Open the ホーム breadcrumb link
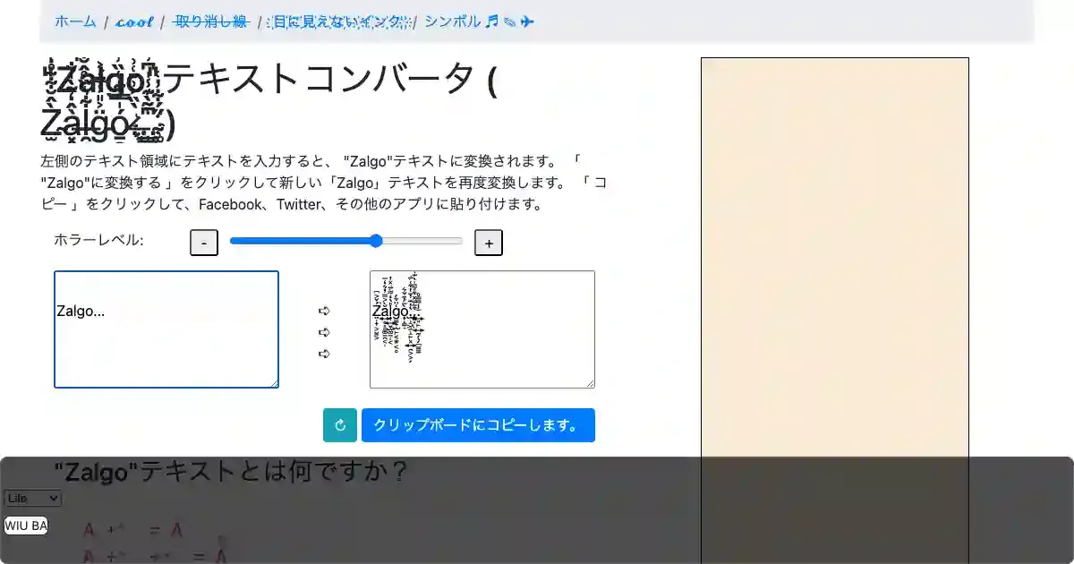 [75, 21]
